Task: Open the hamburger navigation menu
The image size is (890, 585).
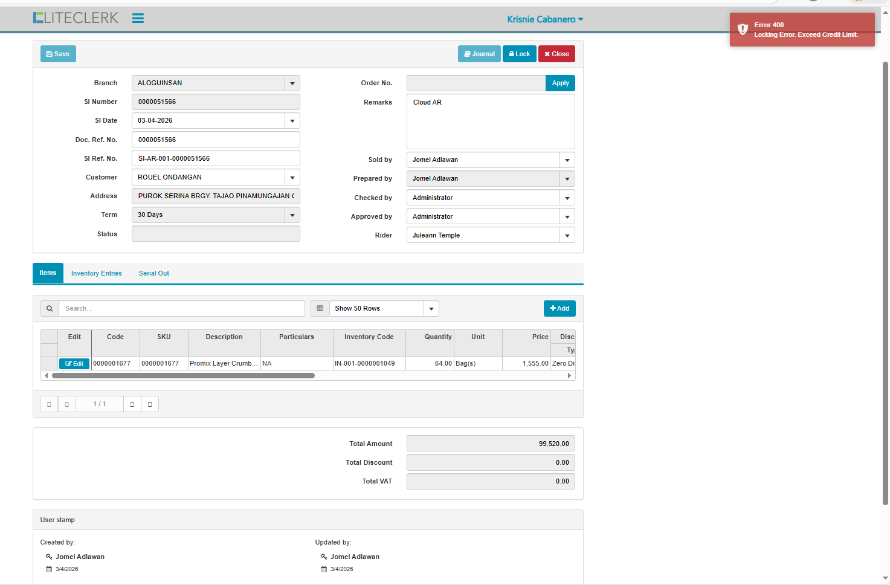Action: click(x=138, y=18)
